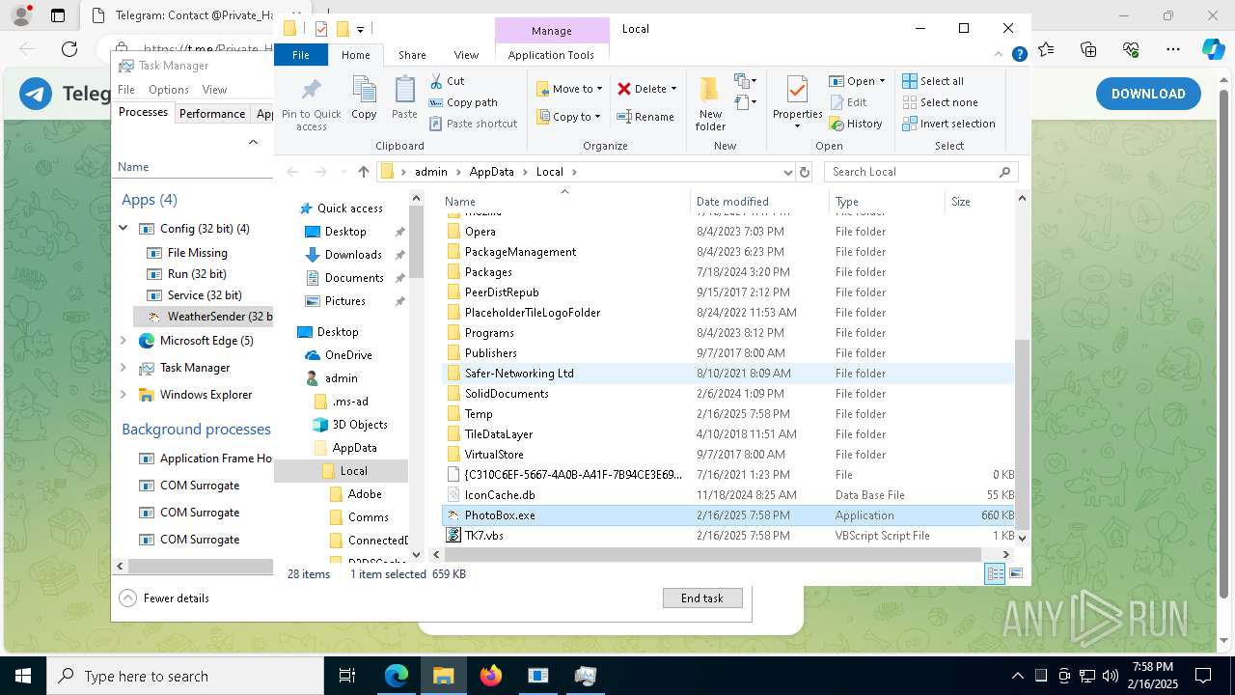Viewport: 1235px width, 695px height.
Task: Switch to Share ribbon tab
Action: tap(412, 55)
